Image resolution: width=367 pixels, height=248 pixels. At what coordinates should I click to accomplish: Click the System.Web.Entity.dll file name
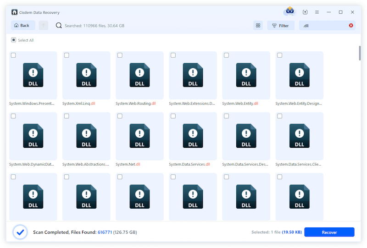240,103
